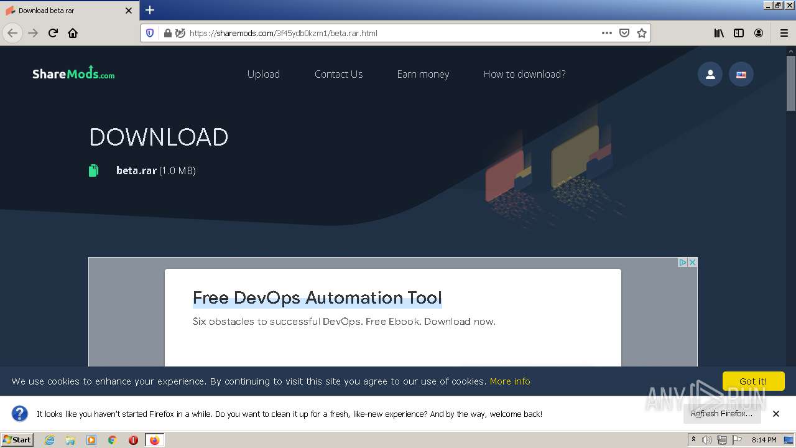Open the Firefox Library menu
Image resolution: width=796 pixels, height=448 pixels.
click(719, 33)
